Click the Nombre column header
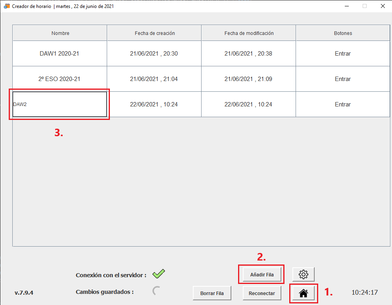Viewport: 392px width, 305px height. click(60, 33)
